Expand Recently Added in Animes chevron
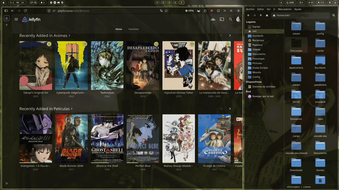The height and width of the screenshot is (190, 339). (69, 35)
